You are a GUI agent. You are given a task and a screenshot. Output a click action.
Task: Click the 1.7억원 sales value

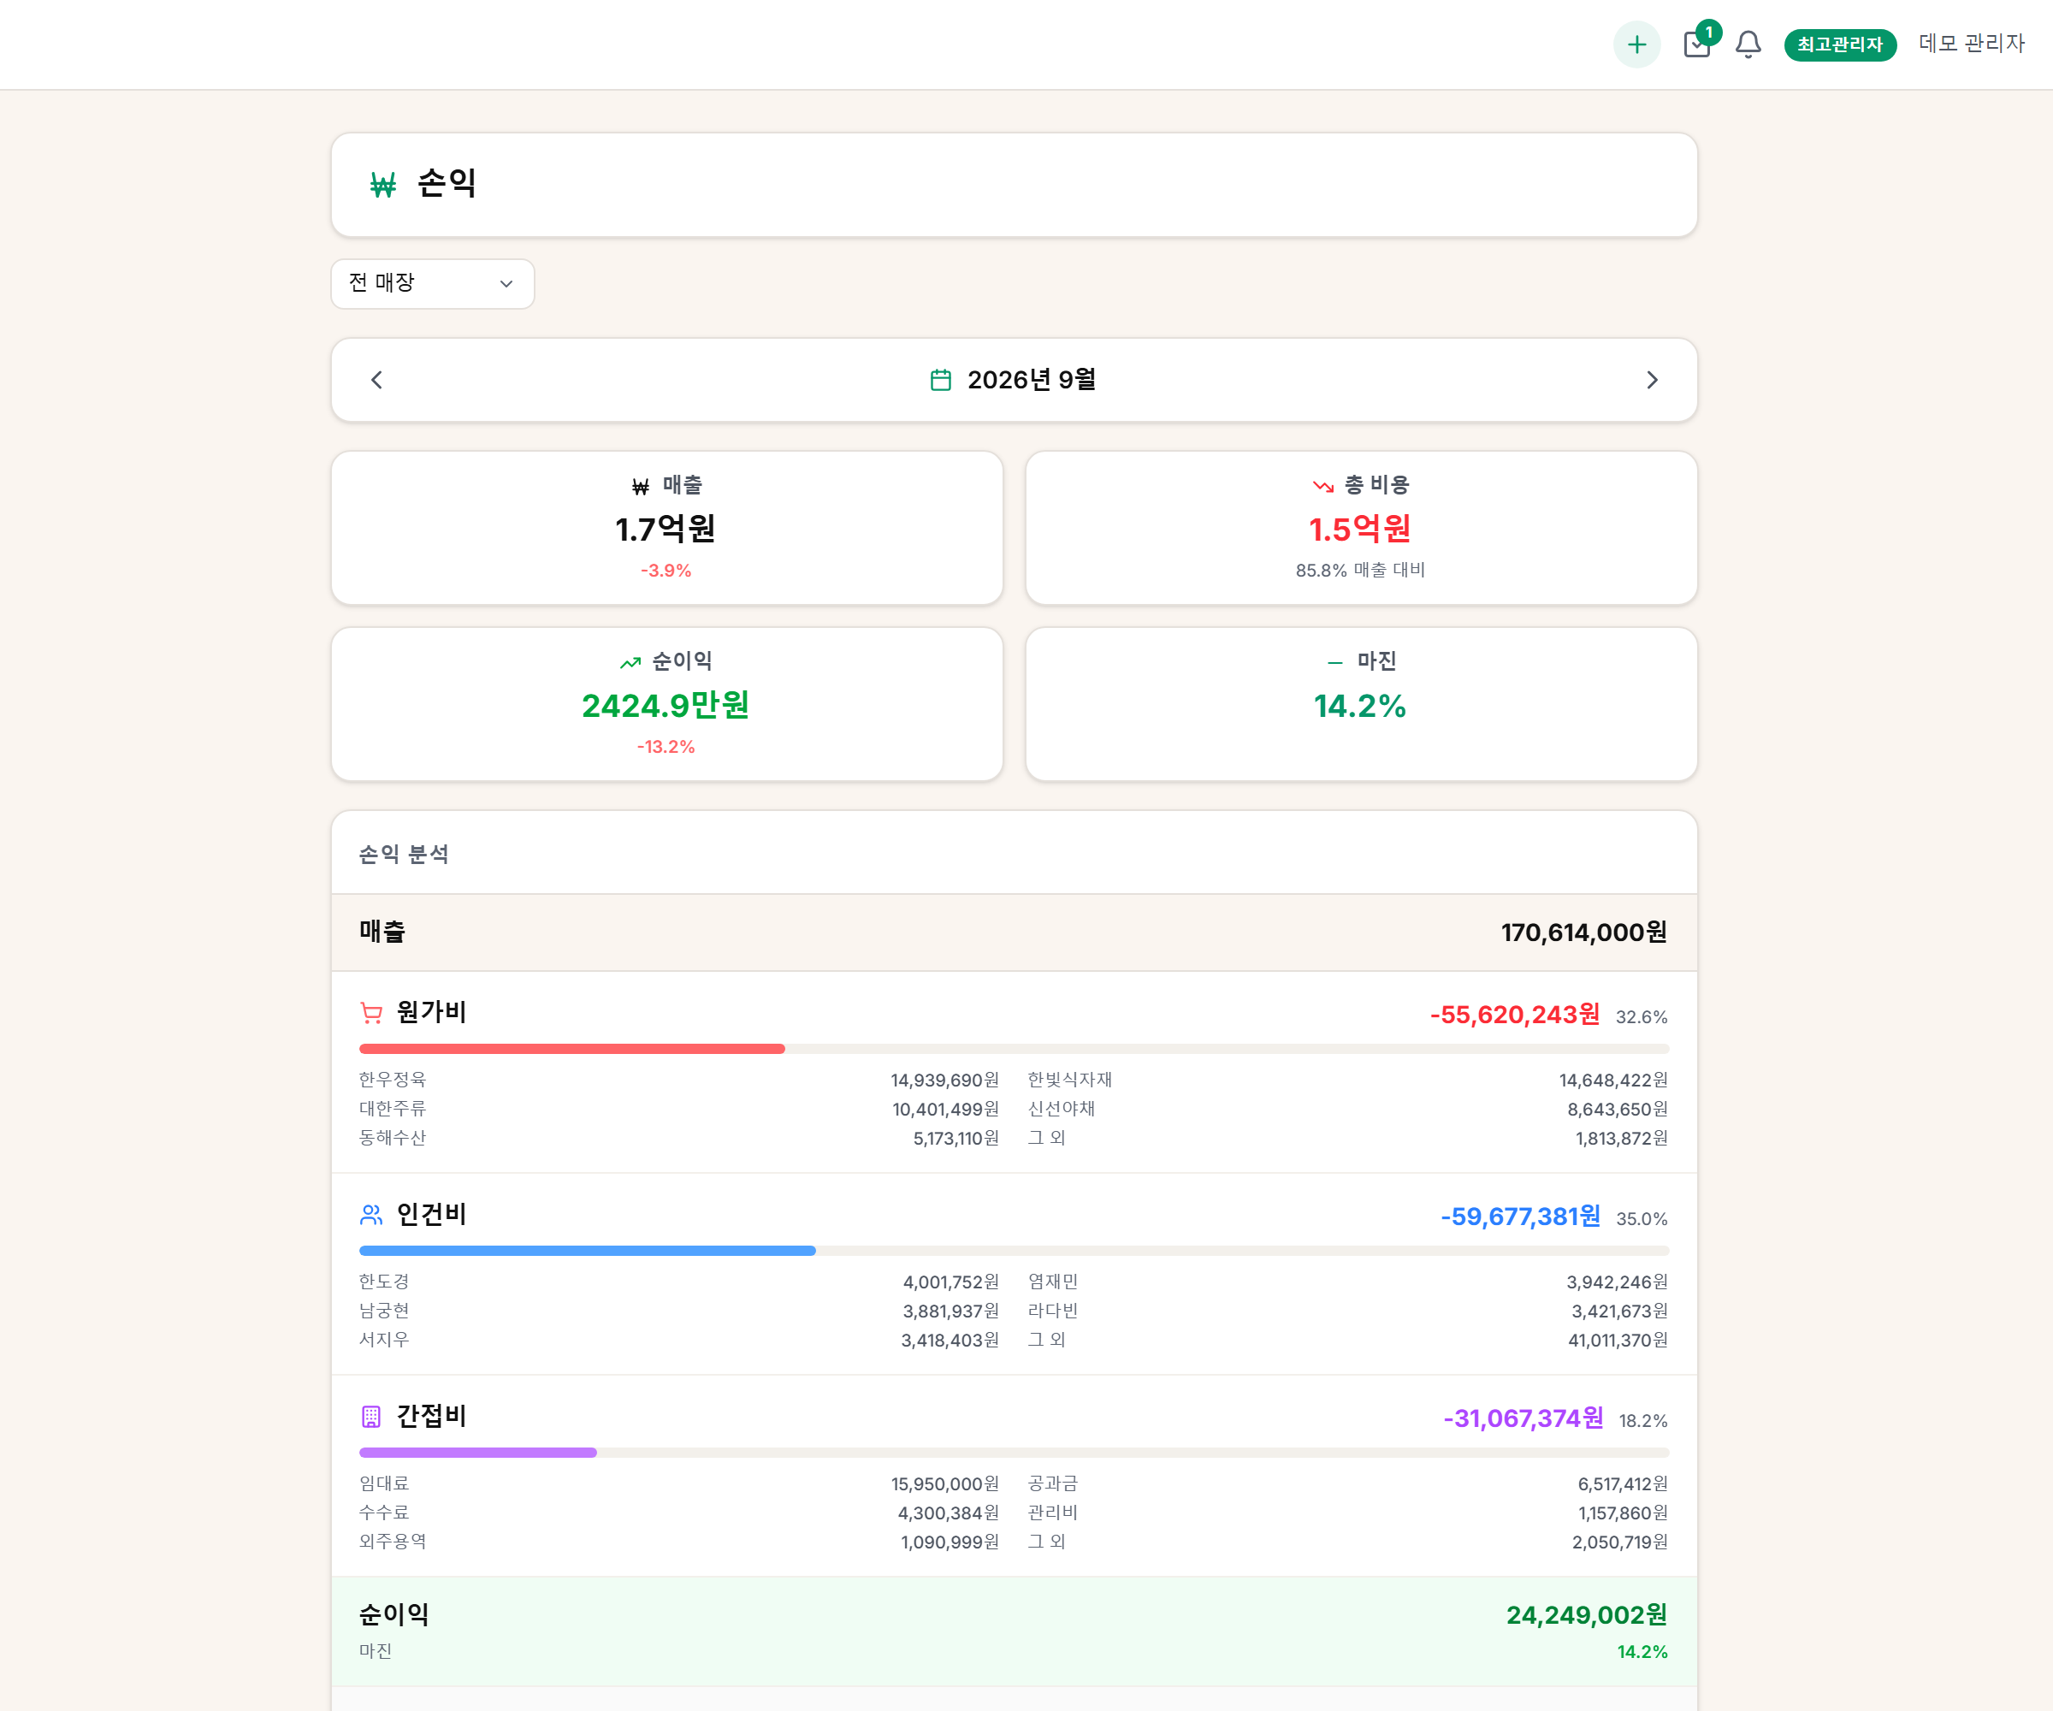(666, 529)
